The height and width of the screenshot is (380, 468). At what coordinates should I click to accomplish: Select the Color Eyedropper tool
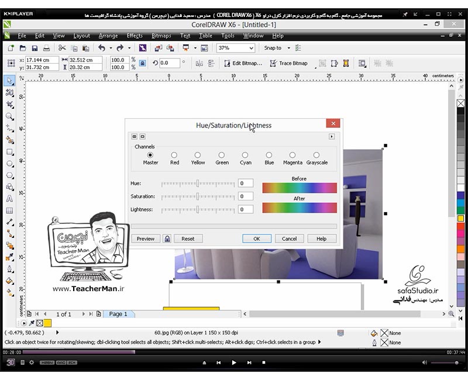[x=9, y=257]
